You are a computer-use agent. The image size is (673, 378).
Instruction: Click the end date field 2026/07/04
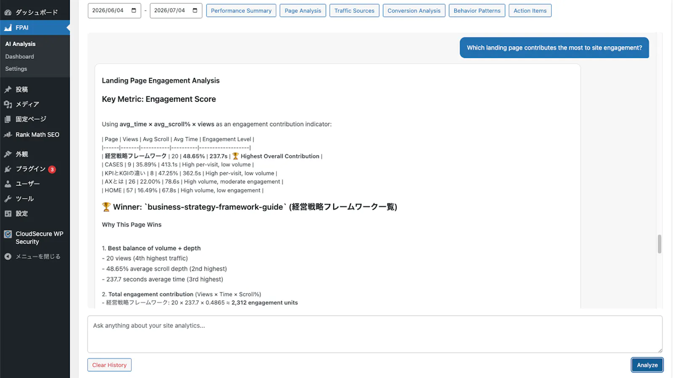tap(176, 11)
